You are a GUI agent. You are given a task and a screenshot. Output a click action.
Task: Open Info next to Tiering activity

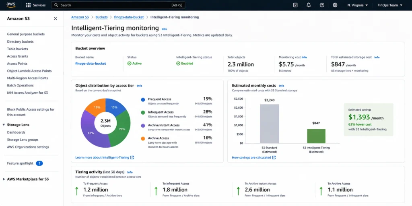[x=130, y=172]
